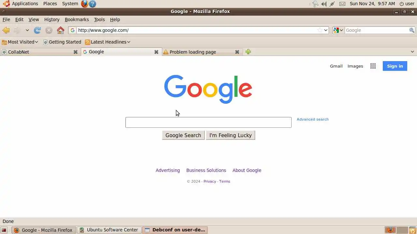Open the History menu
The image size is (417, 234).
(x=52, y=19)
